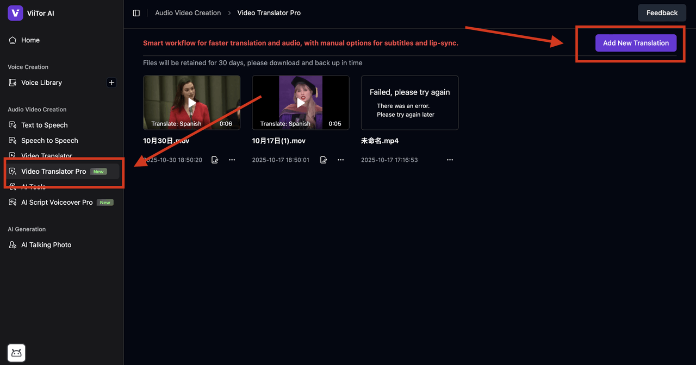
Task: Play the 10月17日(1).mov video thumbnail
Action: click(x=301, y=103)
